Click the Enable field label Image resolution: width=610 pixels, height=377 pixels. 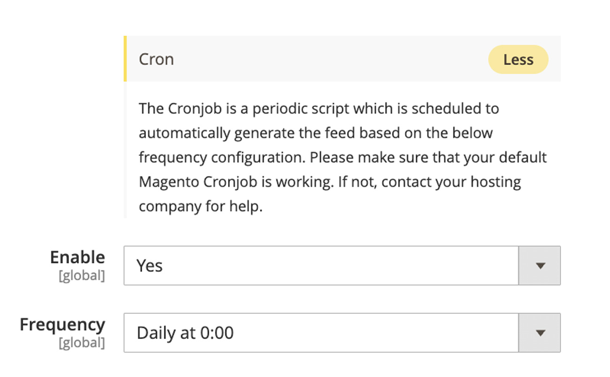[77, 257]
